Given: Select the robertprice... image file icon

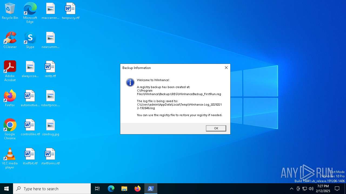Looking at the screenshot, I should coord(50,98).
